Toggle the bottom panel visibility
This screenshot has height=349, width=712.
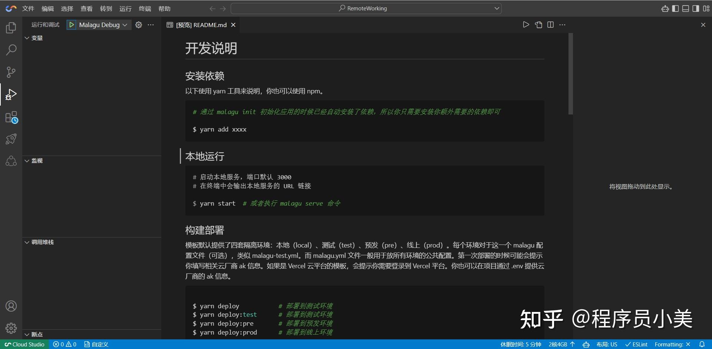(x=685, y=9)
